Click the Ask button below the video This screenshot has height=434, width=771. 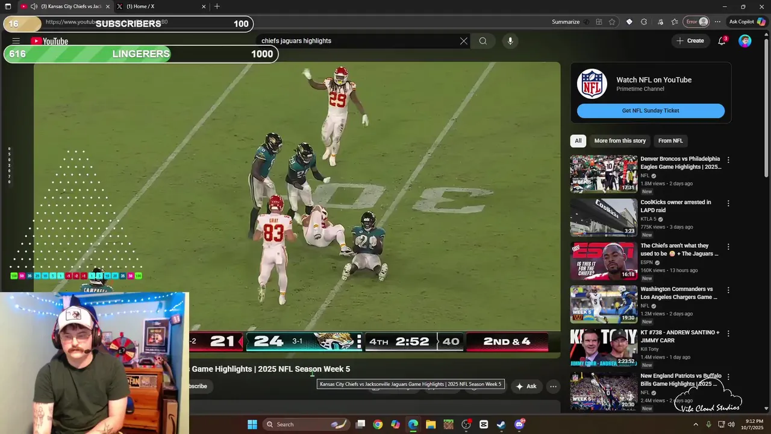pos(526,386)
